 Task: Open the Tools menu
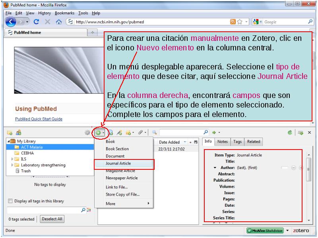pyautogui.click(x=83, y=13)
